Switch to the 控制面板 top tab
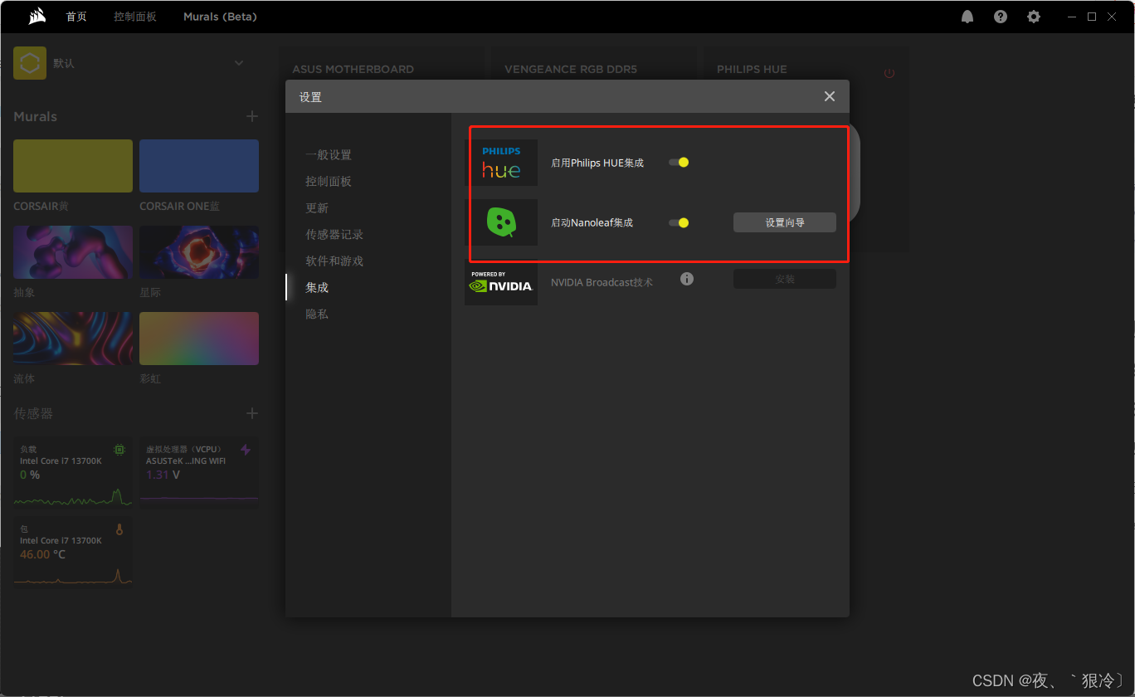 [135, 17]
